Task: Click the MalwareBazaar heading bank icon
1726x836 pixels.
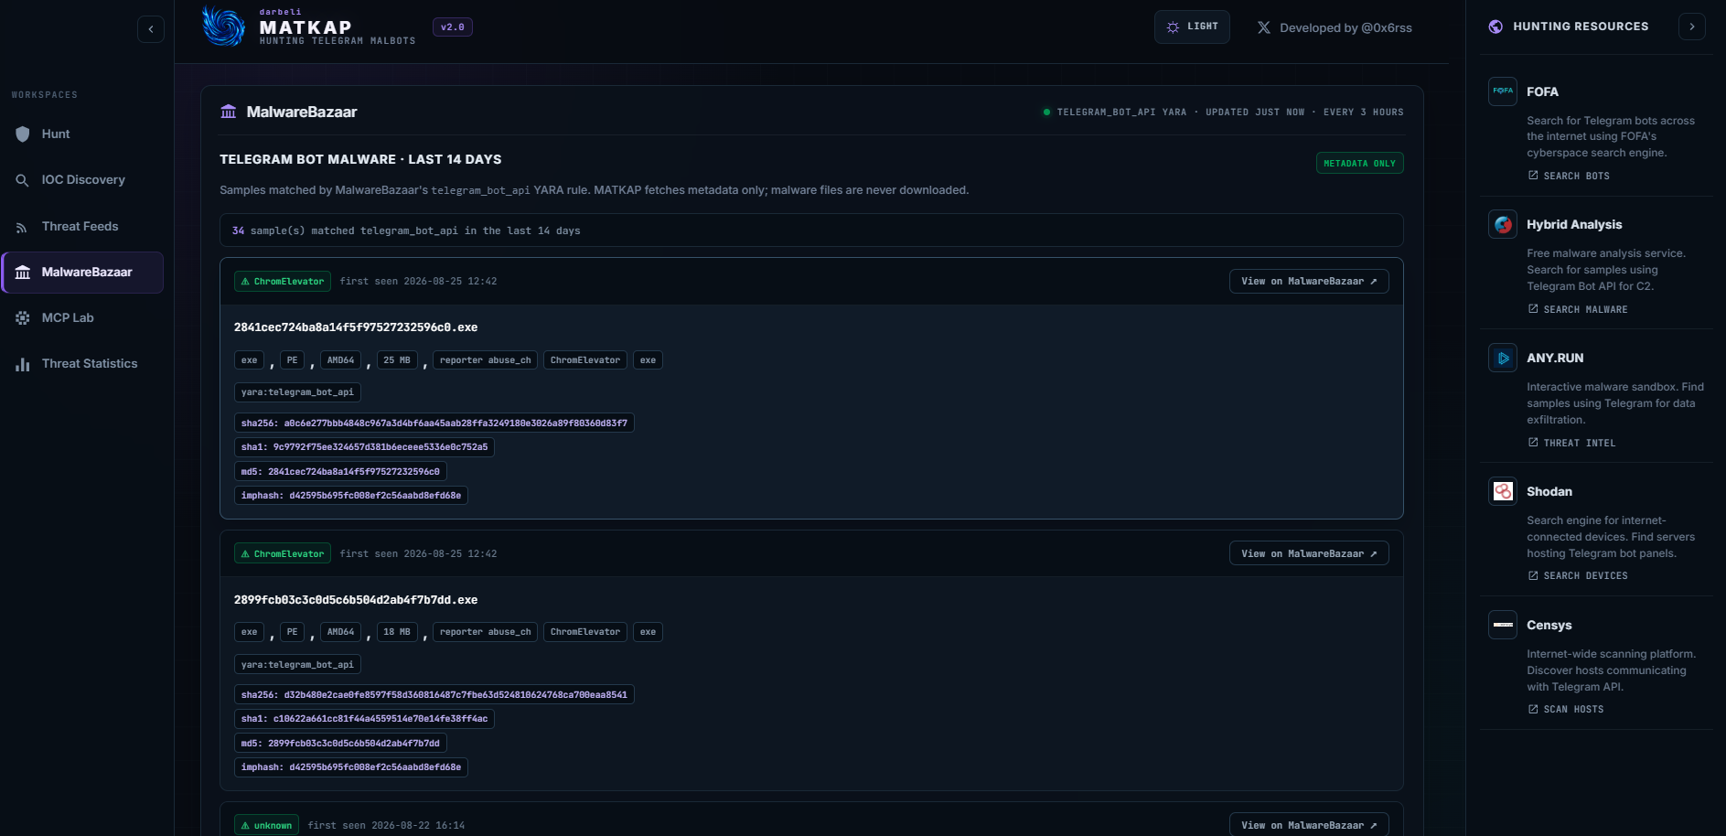Action: click(229, 112)
